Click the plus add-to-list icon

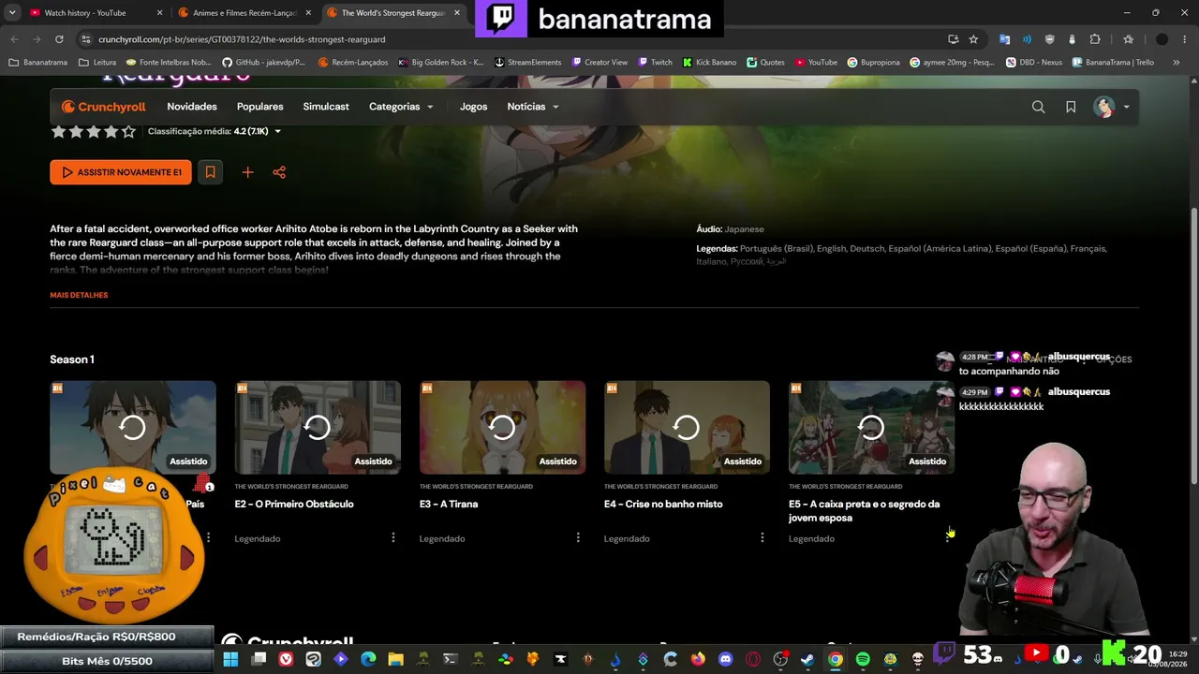coord(247,172)
